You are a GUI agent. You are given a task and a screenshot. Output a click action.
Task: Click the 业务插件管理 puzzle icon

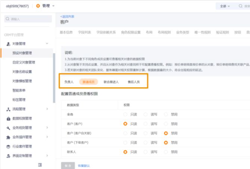(9, 137)
